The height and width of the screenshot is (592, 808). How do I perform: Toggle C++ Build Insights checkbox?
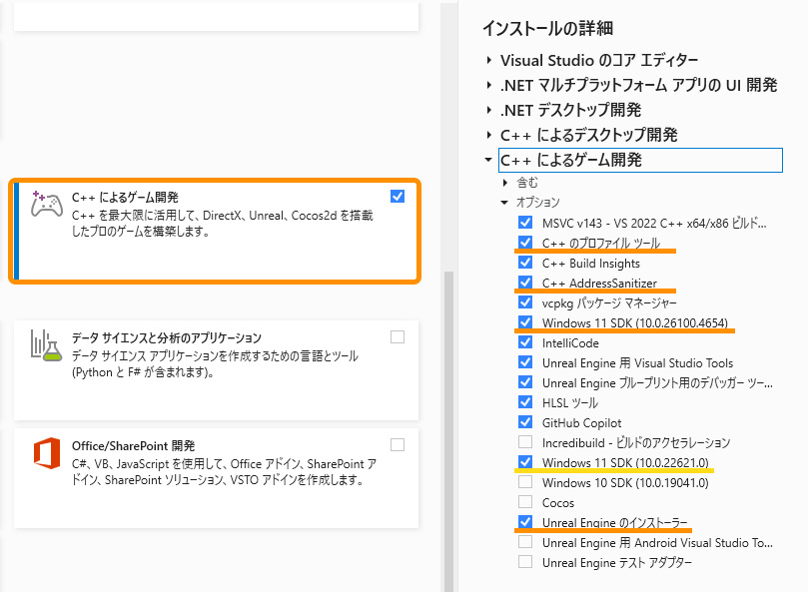(525, 263)
